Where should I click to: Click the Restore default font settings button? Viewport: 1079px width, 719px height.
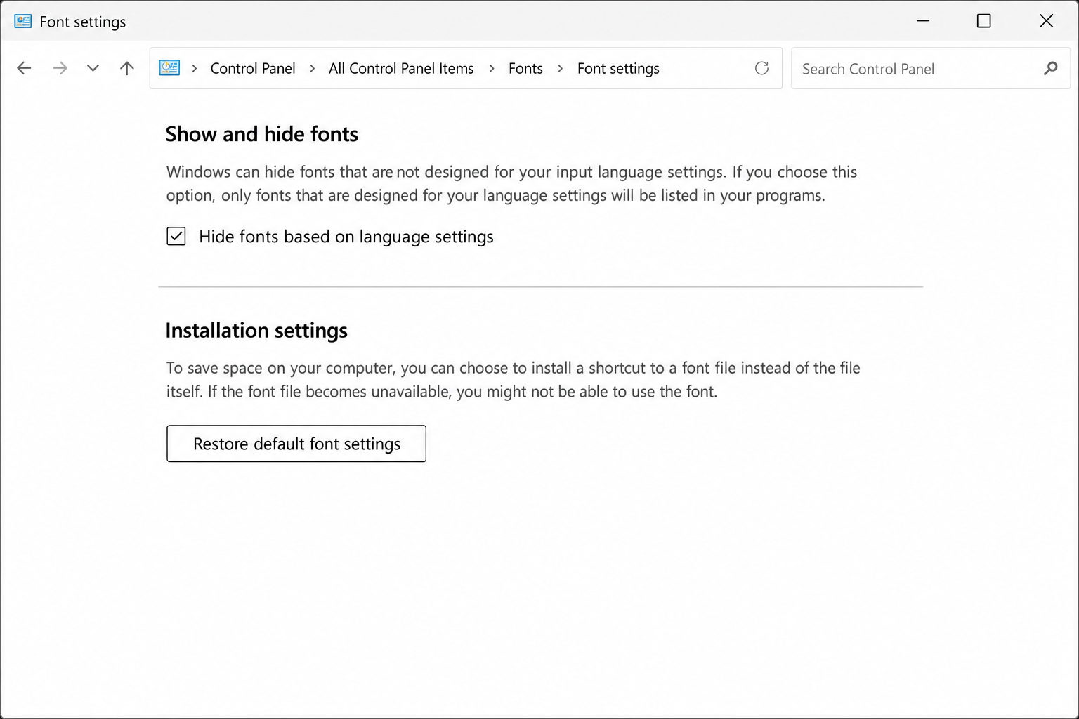pyautogui.click(x=296, y=444)
